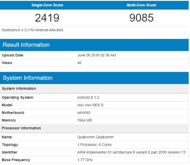
Task: Click the Upload Date label
Action: pyautogui.click(x=12, y=55)
